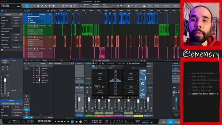Open the Quantize dropdown
The width and height of the screenshot is (222, 125).
87,7
